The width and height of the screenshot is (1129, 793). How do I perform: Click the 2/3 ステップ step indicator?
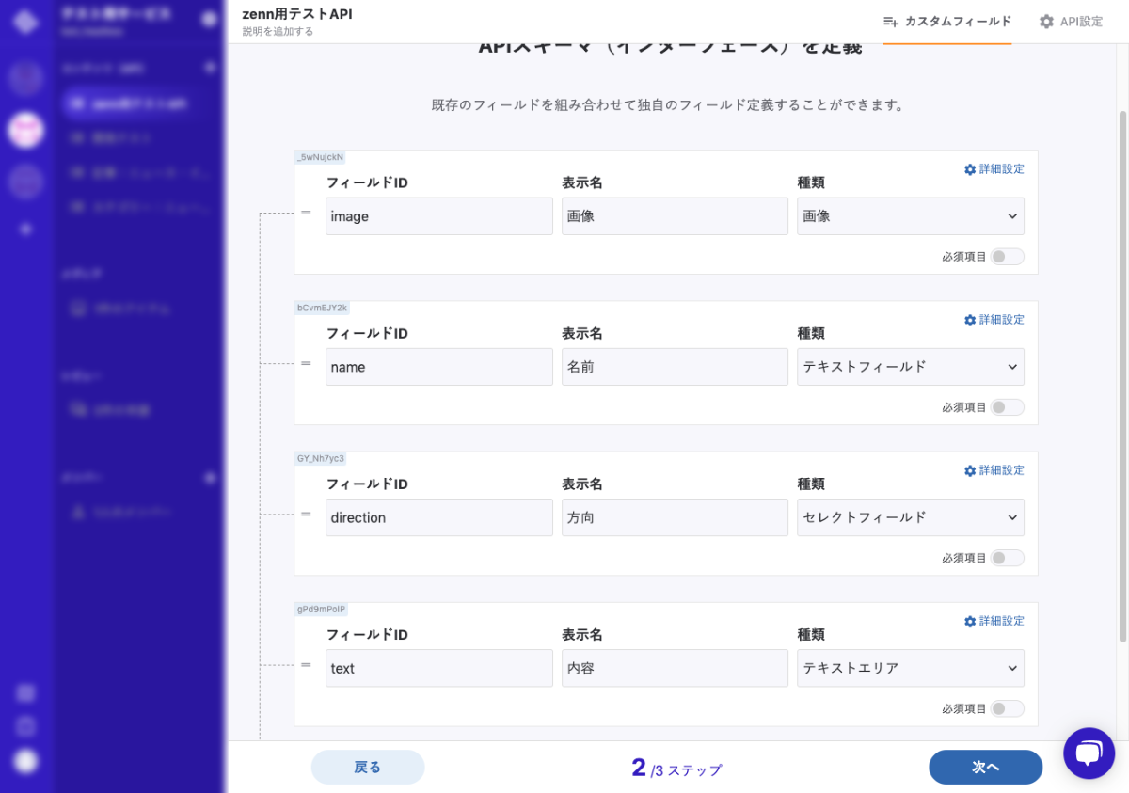point(676,768)
